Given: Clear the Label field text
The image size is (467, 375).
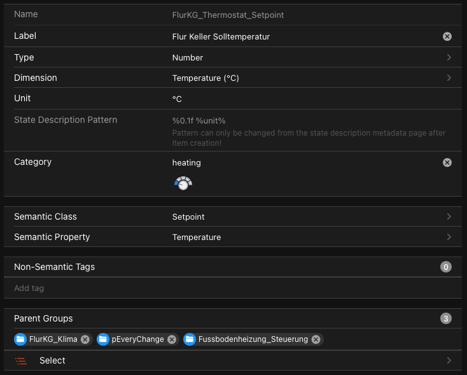Looking at the screenshot, I should (447, 37).
